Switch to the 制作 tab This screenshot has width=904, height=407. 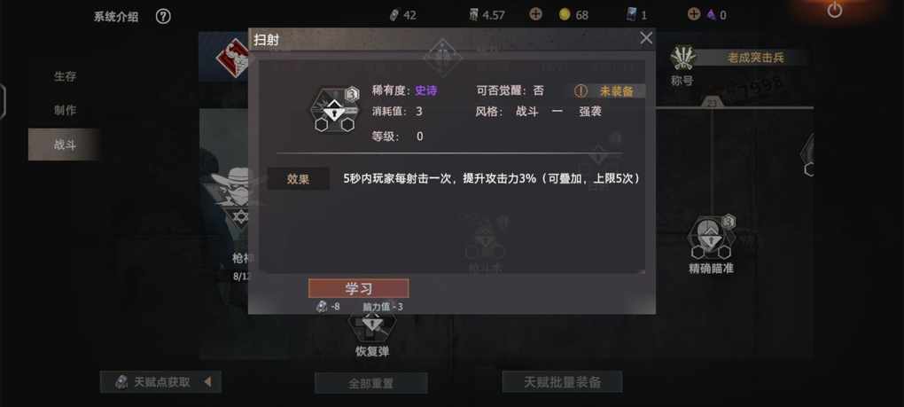65,110
